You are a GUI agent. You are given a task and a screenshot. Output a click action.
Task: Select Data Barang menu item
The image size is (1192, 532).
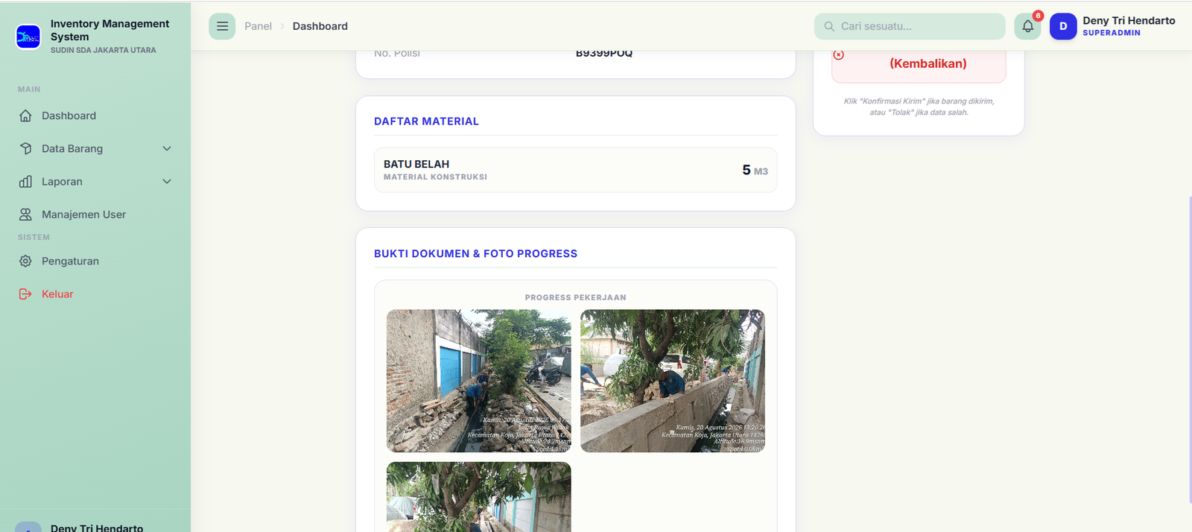(x=95, y=148)
